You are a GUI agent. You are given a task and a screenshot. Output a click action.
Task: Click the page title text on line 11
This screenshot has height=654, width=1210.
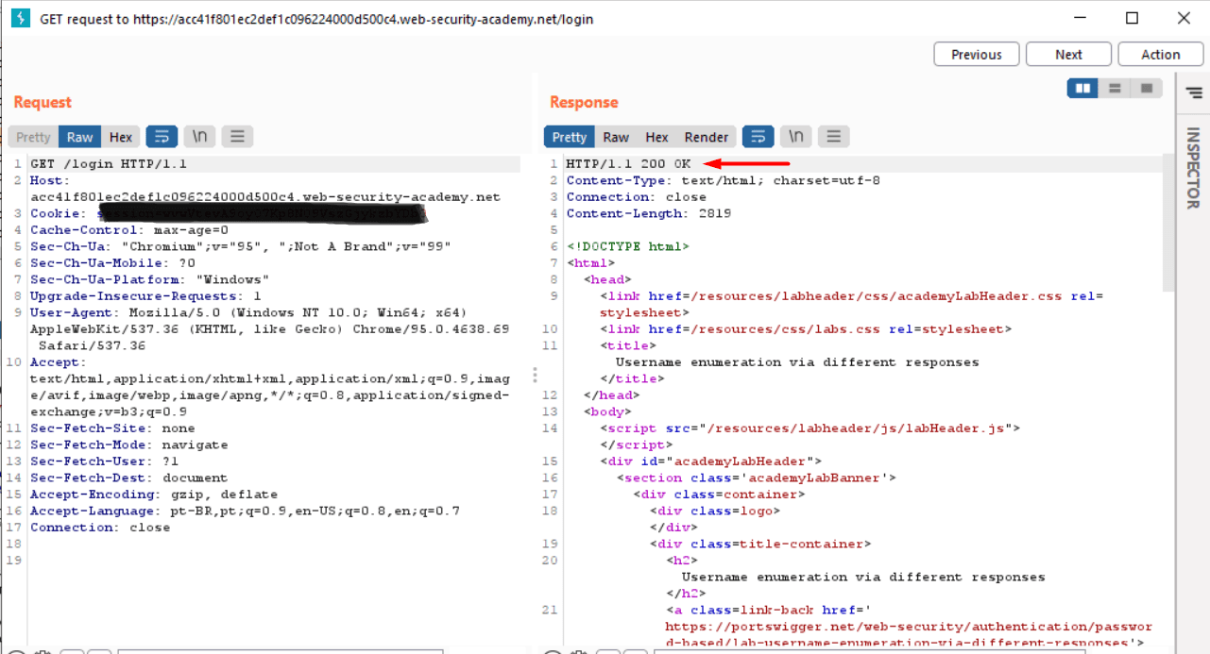(x=797, y=362)
